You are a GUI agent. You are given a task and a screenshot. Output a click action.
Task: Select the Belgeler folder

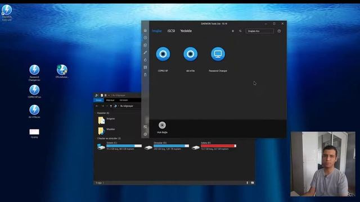click(x=106, y=120)
